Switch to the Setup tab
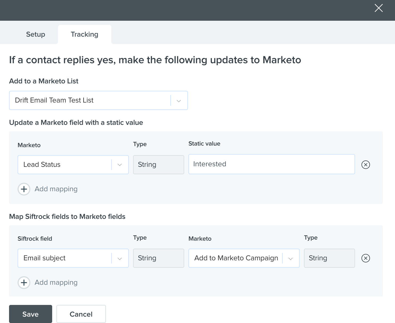Viewport: 395px width, 323px height. tap(36, 35)
